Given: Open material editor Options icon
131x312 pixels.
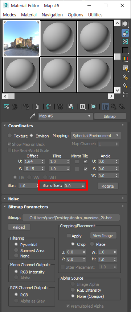Looking at the screenshot, I should point(125,77).
